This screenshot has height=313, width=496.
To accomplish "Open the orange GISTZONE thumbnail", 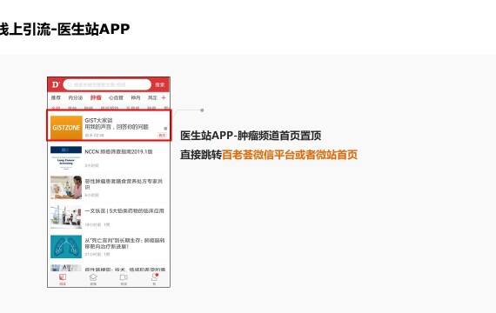I will 66,128.
